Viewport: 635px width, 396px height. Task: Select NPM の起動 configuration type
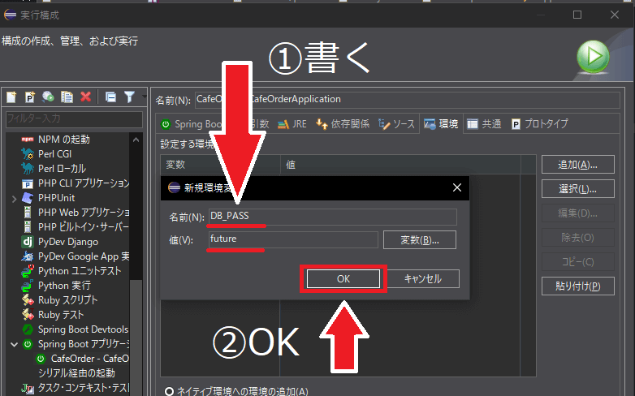[x=63, y=140]
